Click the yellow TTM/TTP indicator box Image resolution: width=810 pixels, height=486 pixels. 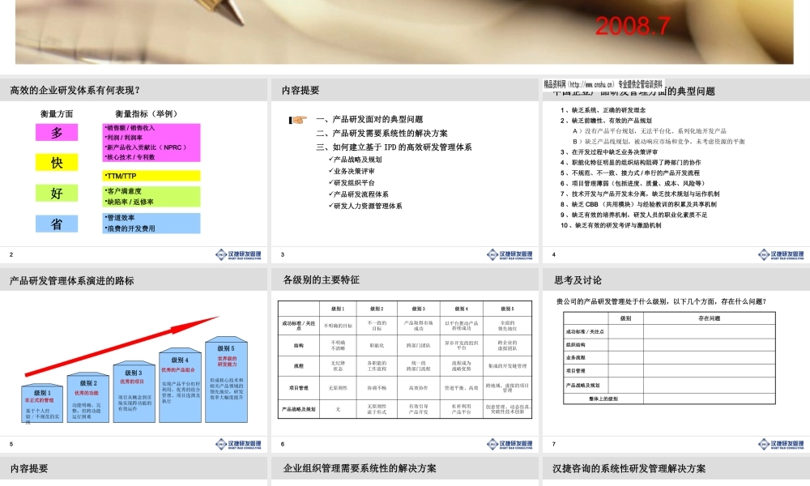pyautogui.click(x=151, y=176)
